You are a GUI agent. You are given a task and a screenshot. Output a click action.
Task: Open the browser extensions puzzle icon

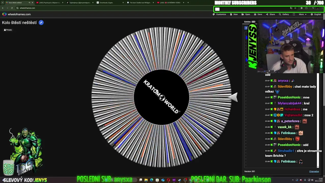pos(306,8)
